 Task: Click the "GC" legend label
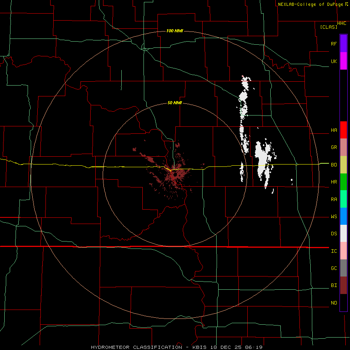coord(334,268)
